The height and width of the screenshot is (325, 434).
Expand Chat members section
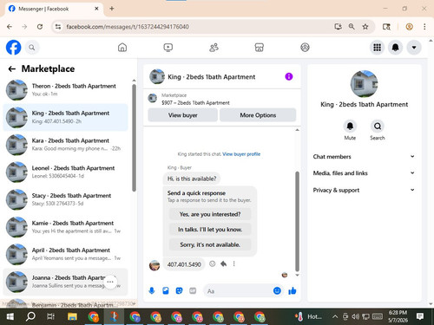click(x=364, y=157)
